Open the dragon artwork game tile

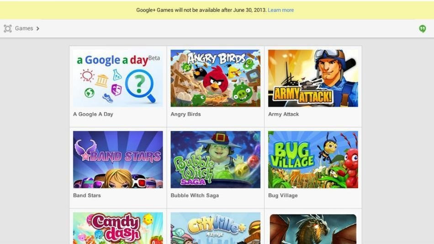tap(313, 229)
